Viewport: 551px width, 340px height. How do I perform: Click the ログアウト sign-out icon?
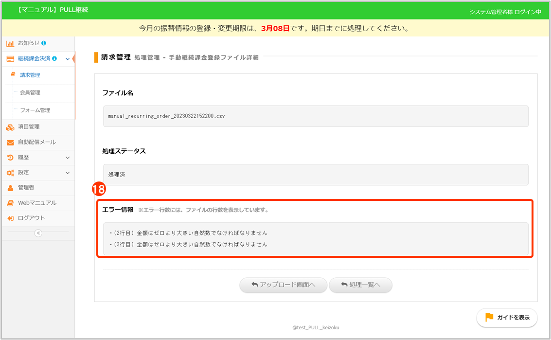coord(10,218)
